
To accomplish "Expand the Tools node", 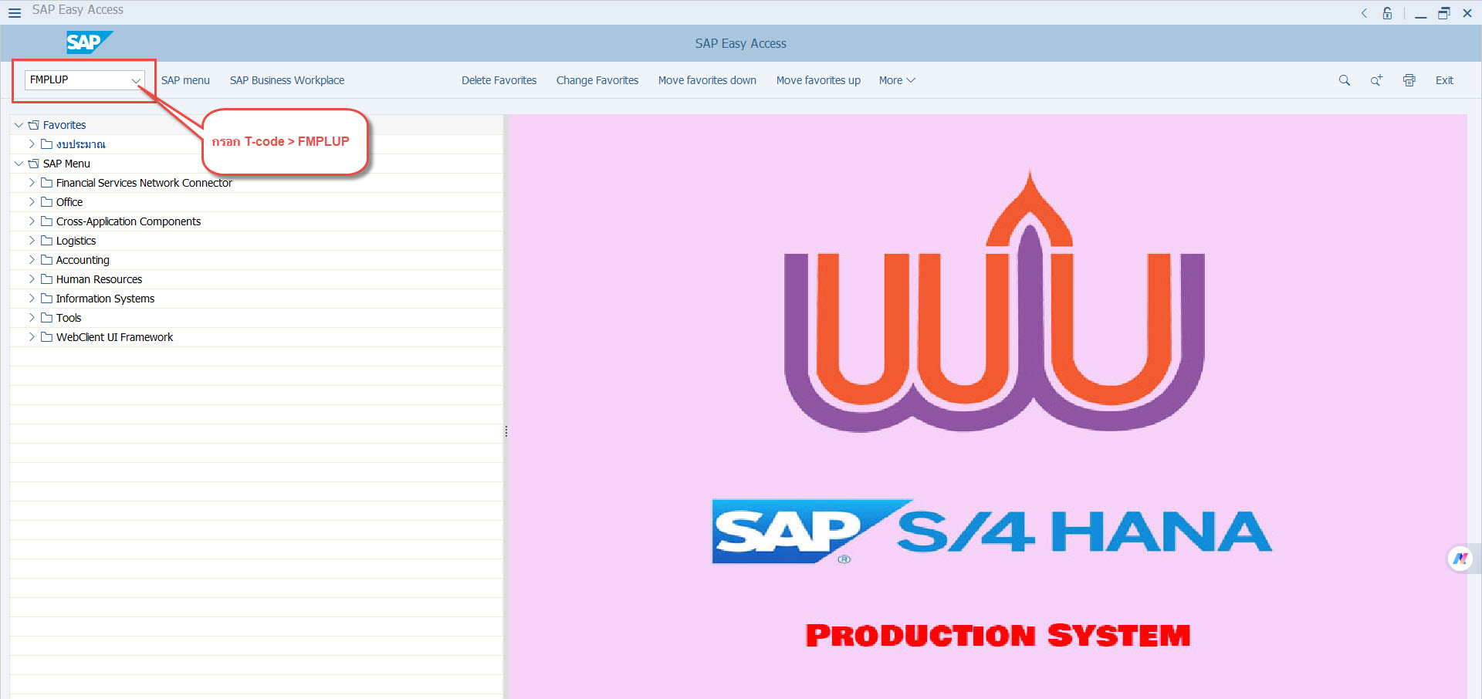I will [x=32, y=318].
